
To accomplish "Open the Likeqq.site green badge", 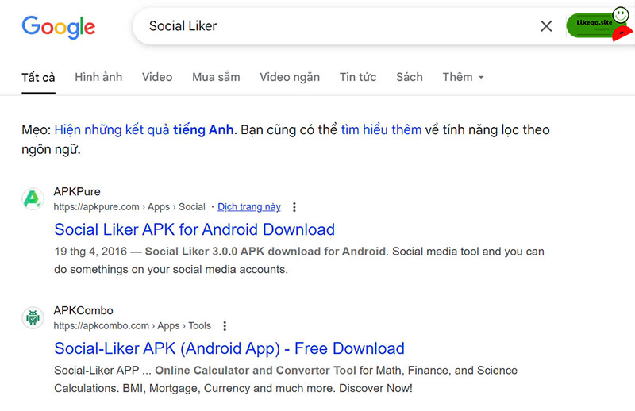I will (x=598, y=25).
